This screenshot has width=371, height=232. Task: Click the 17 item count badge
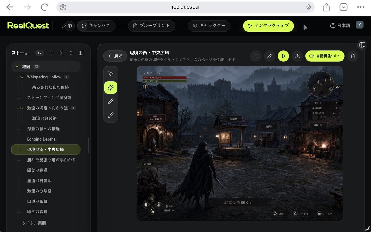pos(39,53)
